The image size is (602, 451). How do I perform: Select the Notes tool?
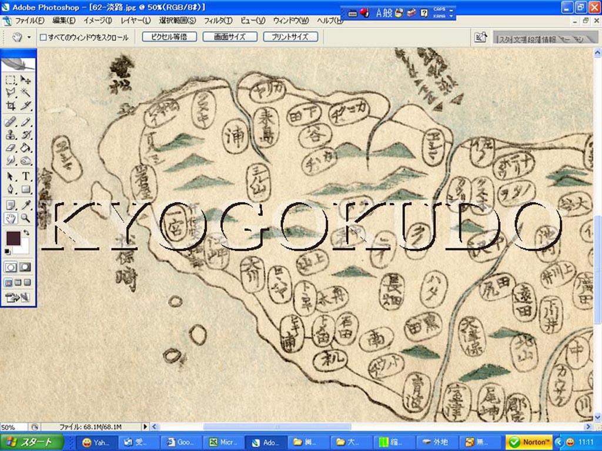click(x=11, y=205)
